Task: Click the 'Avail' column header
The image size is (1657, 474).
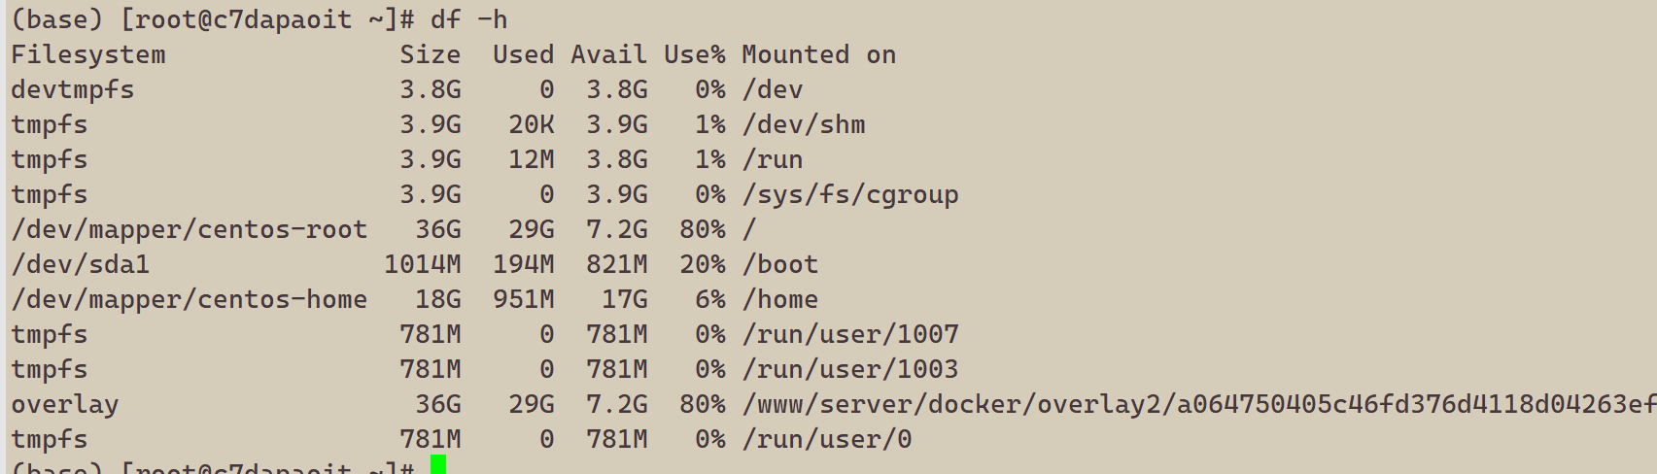Action: [x=608, y=55]
